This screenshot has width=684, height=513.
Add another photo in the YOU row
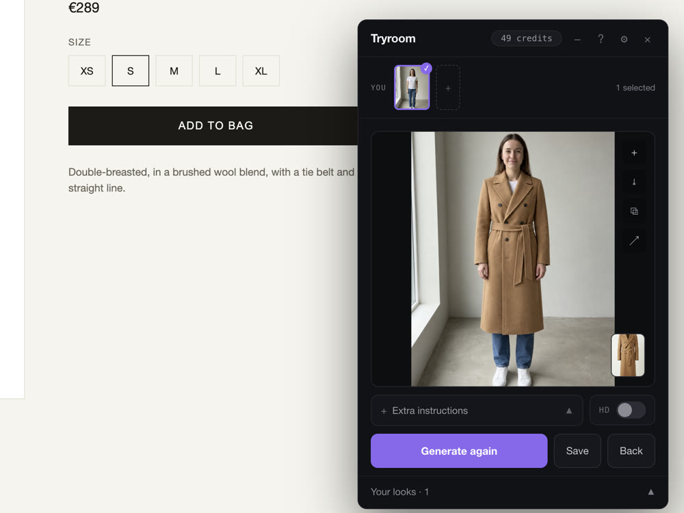point(448,88)
